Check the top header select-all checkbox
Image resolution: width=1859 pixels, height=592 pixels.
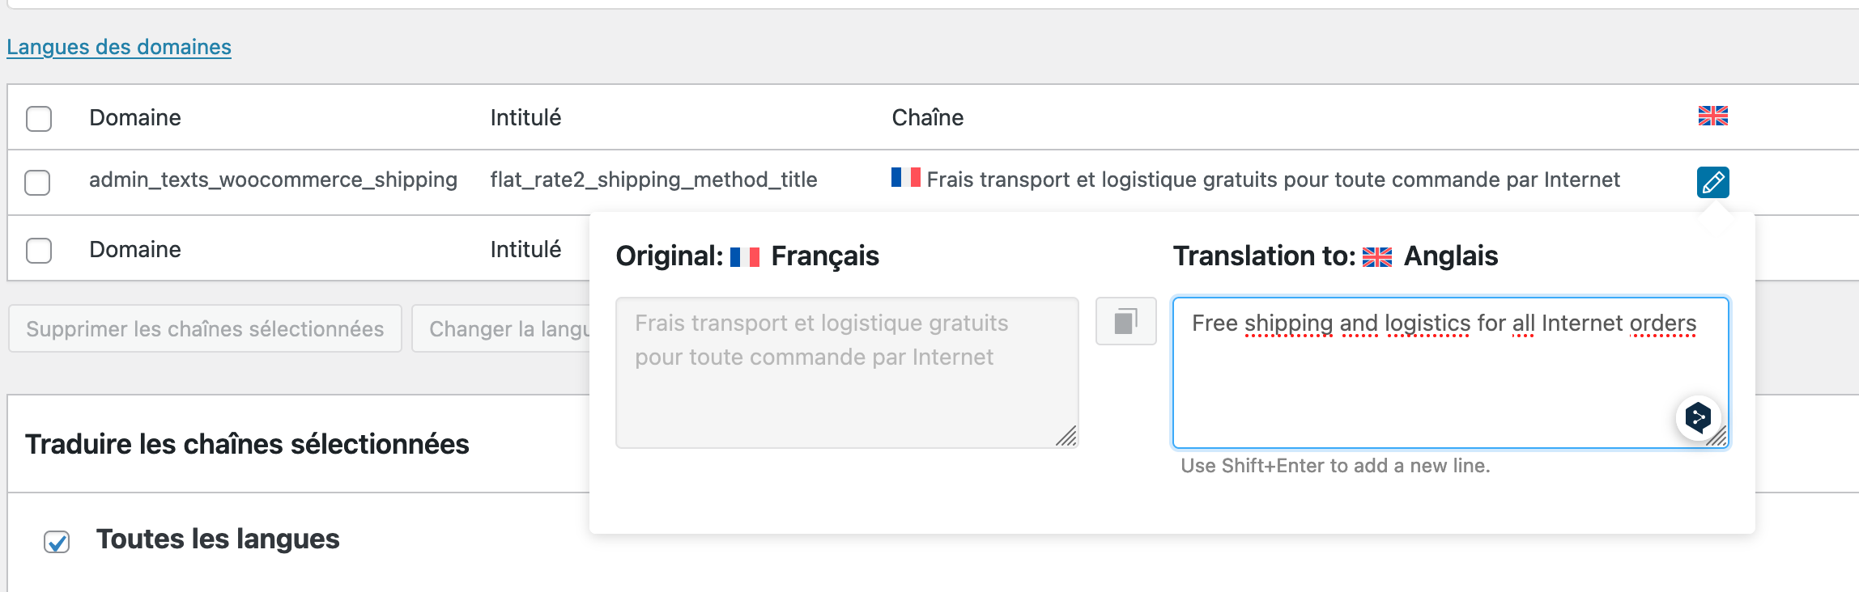click(x=39, y=118)
